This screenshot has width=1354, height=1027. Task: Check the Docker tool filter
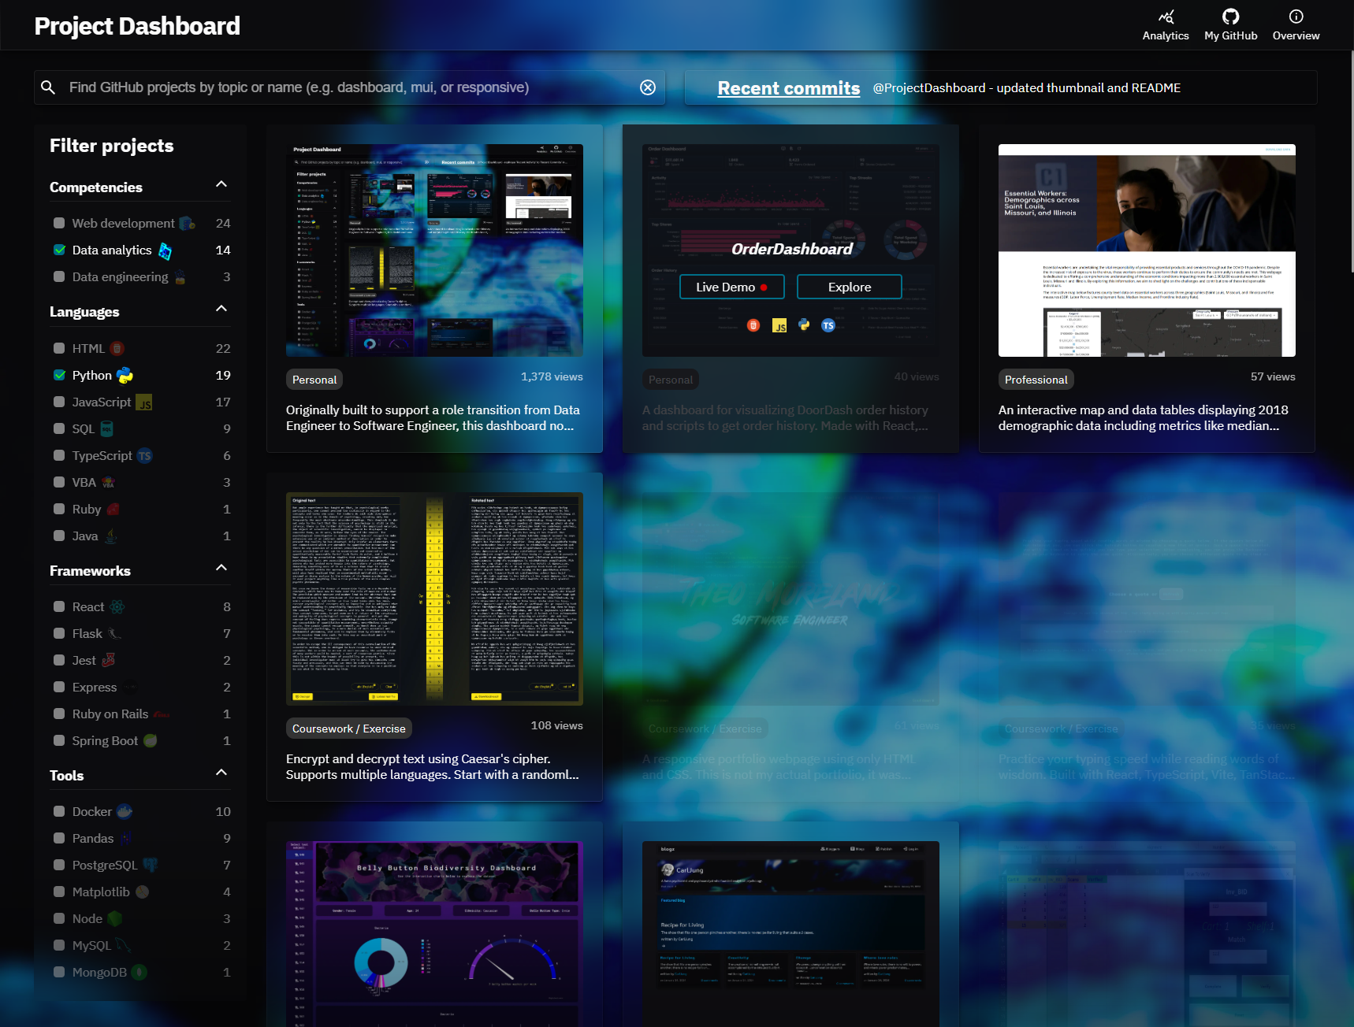coord(59,811)
